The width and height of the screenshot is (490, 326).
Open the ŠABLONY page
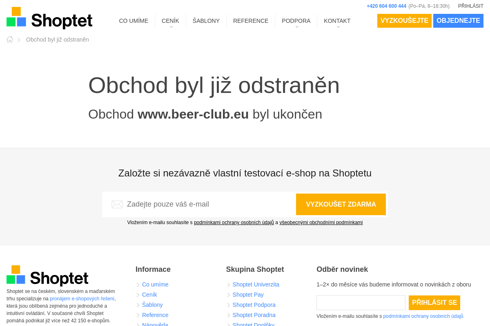(206, 21)
